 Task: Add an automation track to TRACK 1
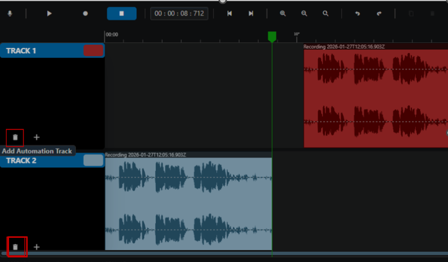(37, 137)
